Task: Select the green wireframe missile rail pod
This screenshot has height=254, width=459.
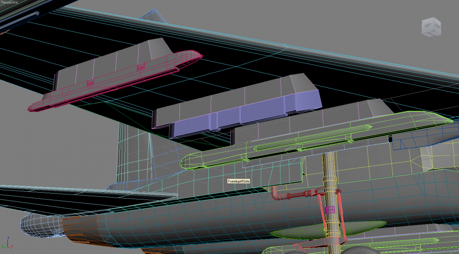Action: click(316, 140)
